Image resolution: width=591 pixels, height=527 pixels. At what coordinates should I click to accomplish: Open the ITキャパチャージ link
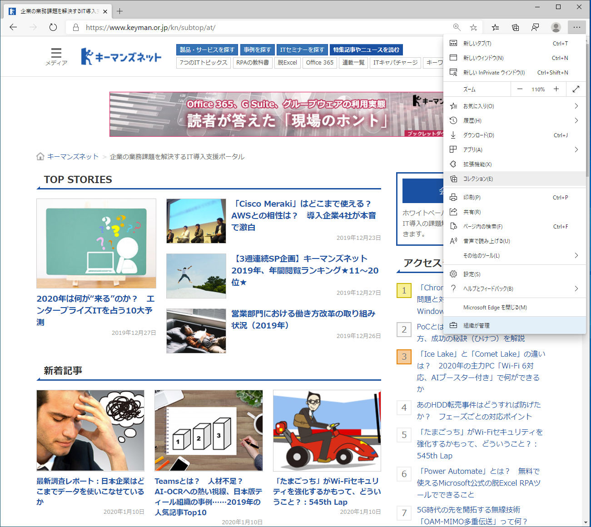395,63
